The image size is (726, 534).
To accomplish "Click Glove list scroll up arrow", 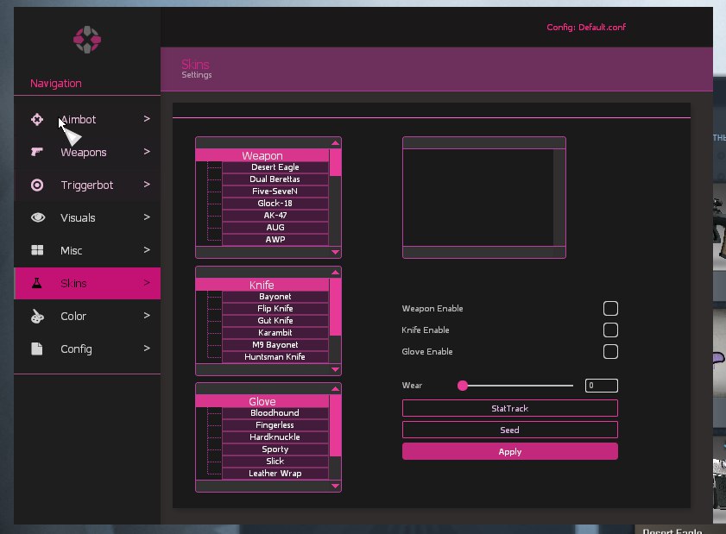I will tap(336, 389).
